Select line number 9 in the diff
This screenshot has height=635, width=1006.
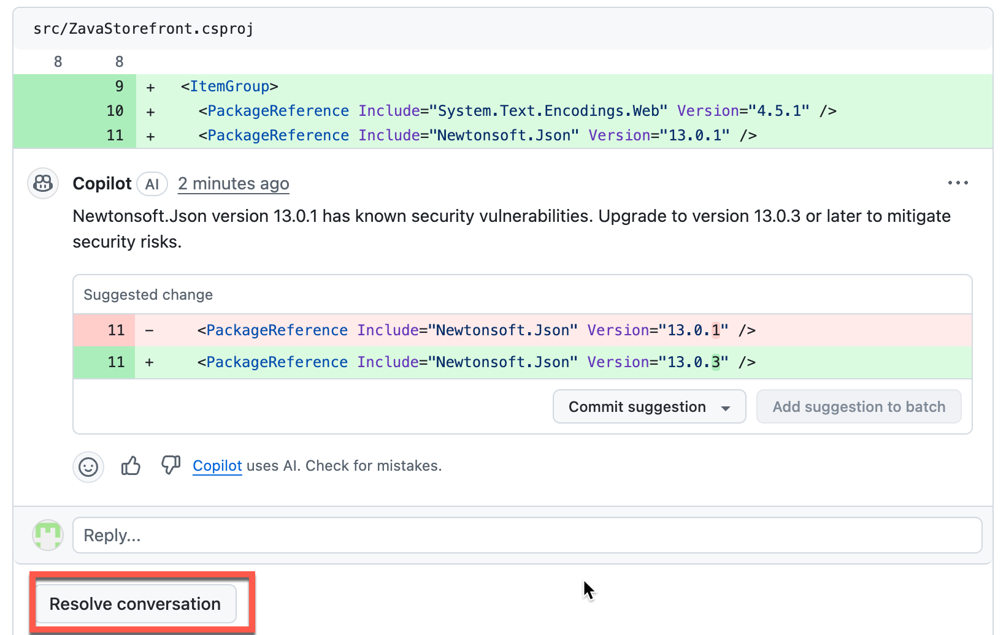[x=119, y=86]
